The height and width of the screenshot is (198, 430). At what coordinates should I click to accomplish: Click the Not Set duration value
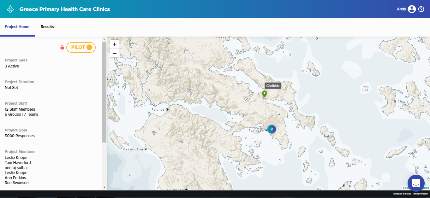(11, 88)
